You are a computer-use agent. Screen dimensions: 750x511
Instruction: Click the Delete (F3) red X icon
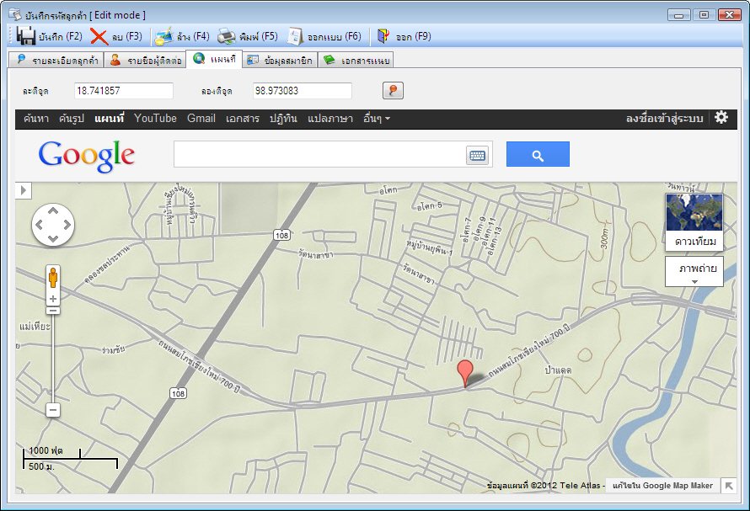(99, 37)
